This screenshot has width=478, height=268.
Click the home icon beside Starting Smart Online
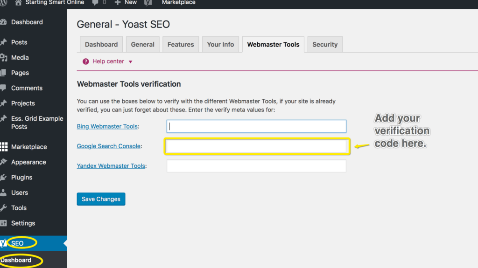18,2
